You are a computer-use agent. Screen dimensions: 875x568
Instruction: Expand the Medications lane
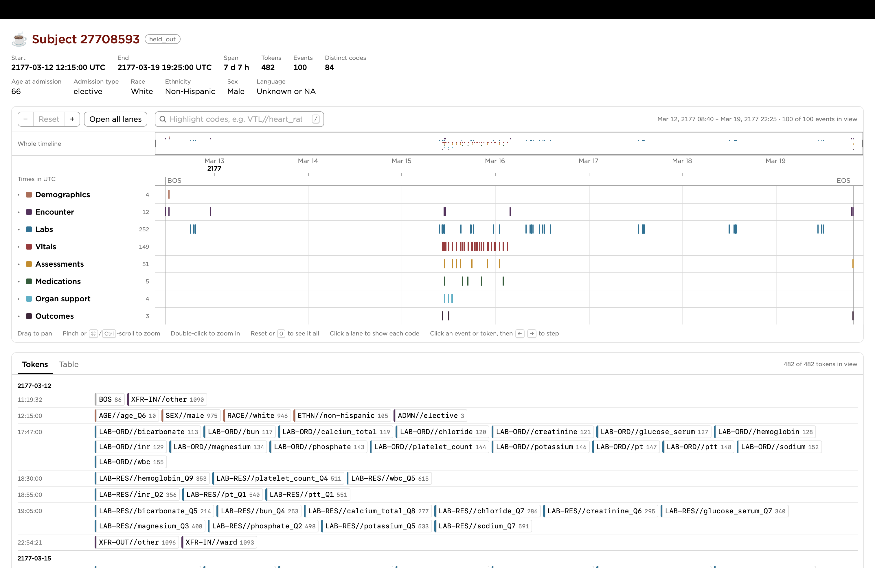click(x=19, y=281)
